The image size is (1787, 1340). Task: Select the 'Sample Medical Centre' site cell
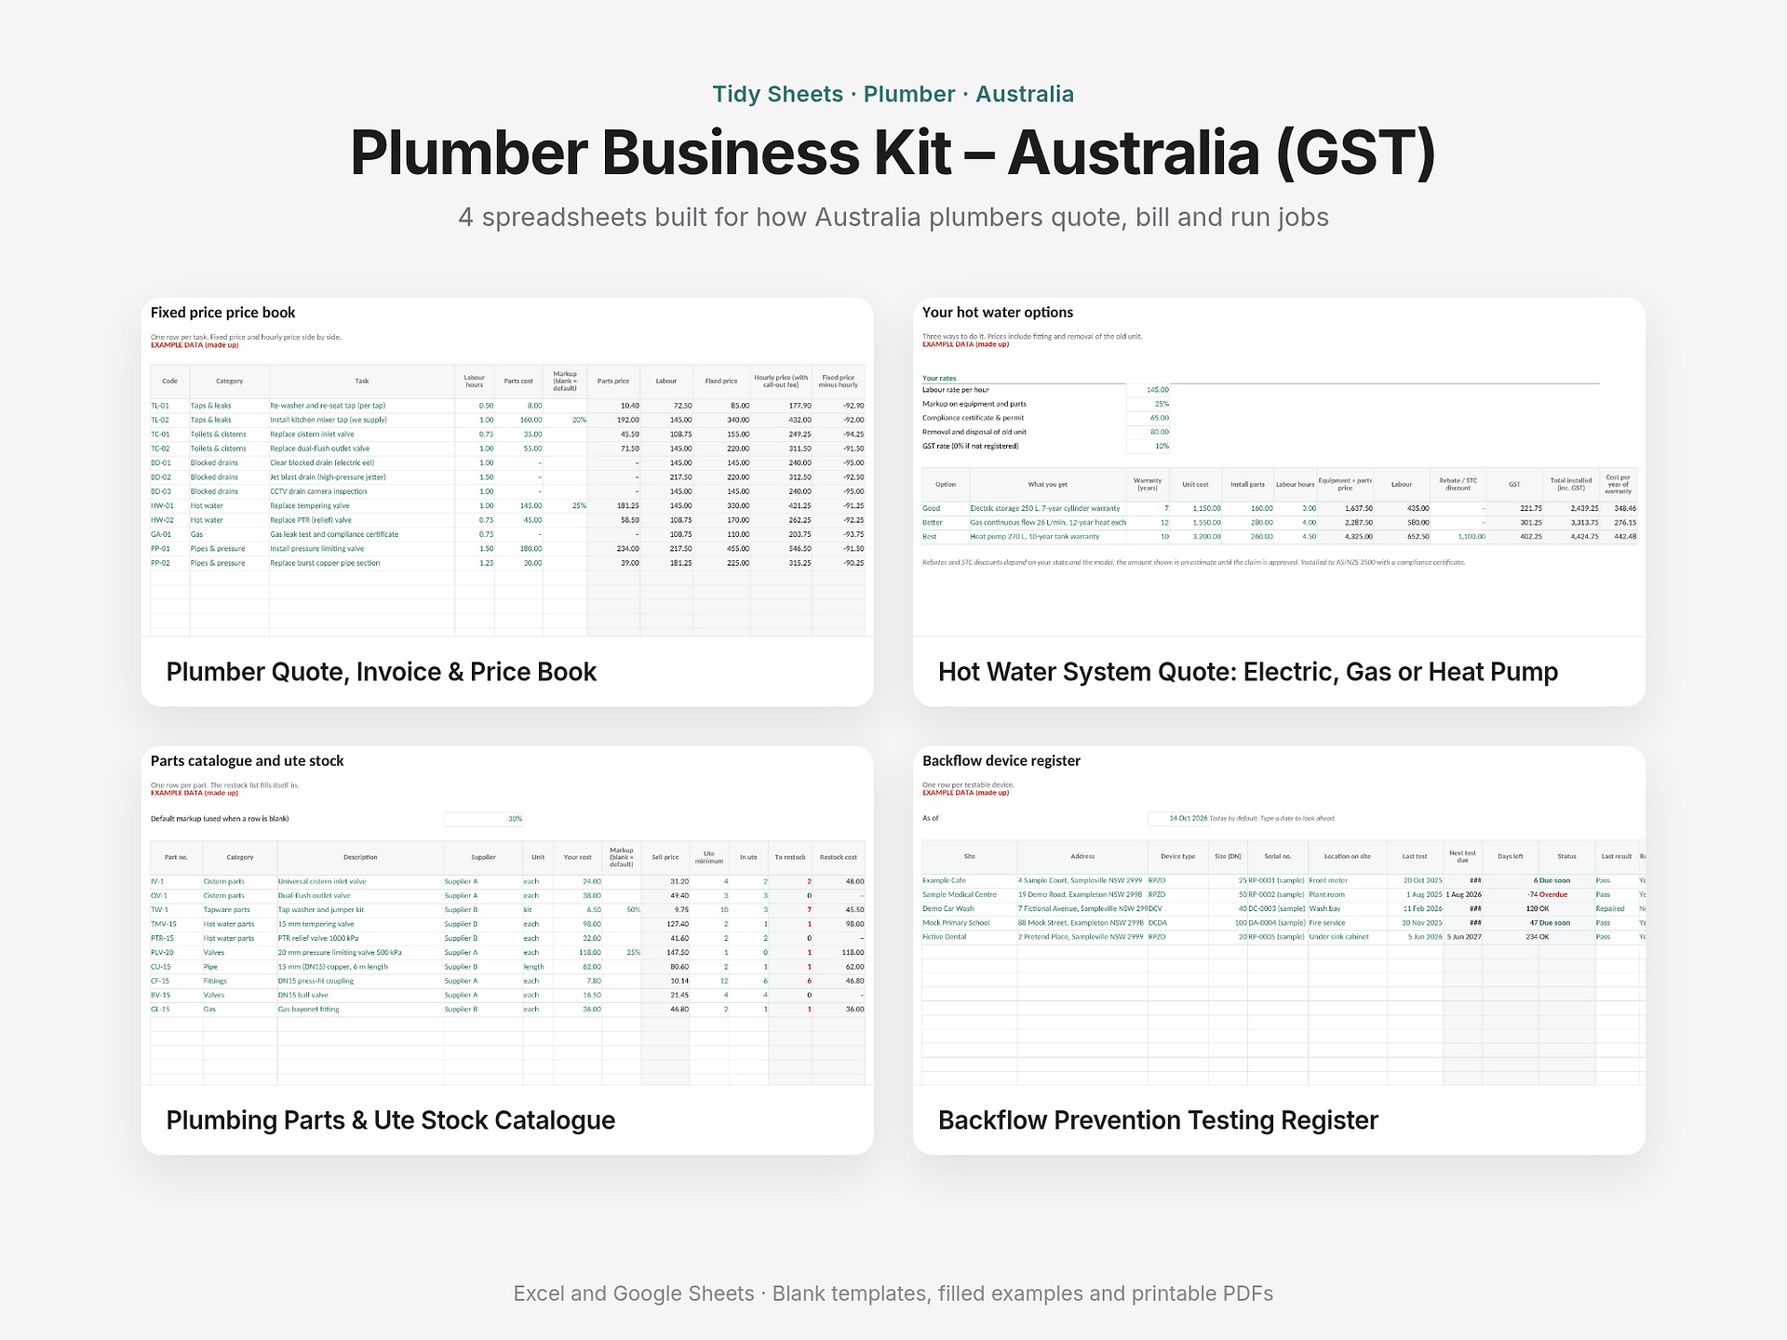pyautogui.click(x=969, y=894)
